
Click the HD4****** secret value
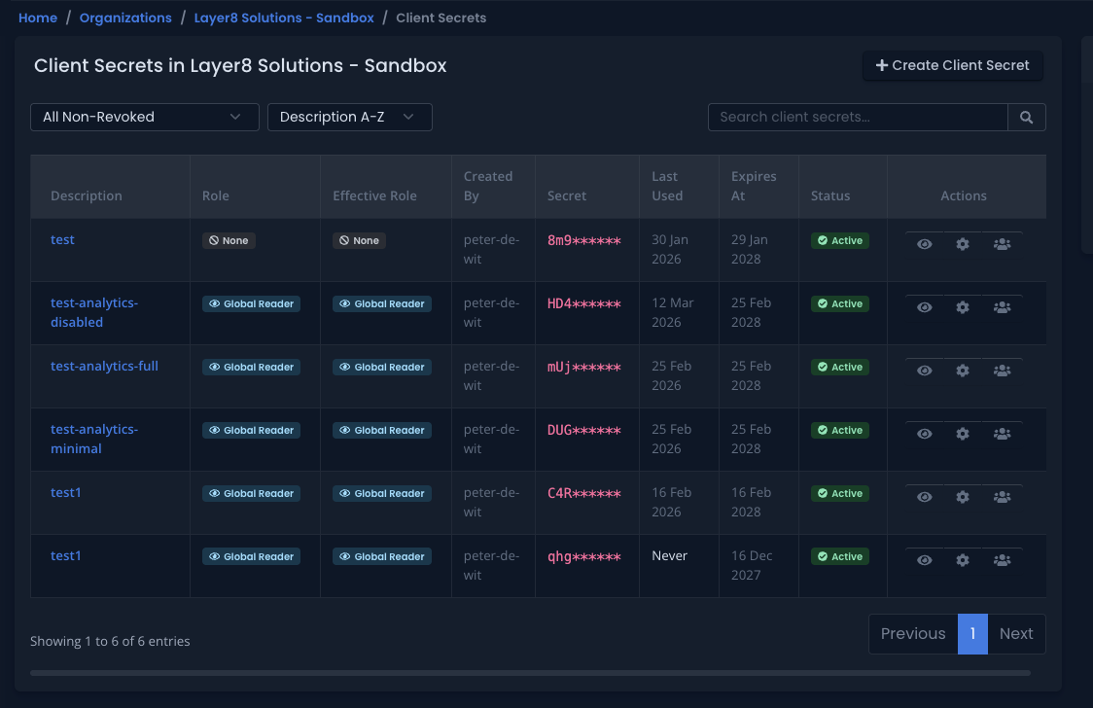point(584,303)
